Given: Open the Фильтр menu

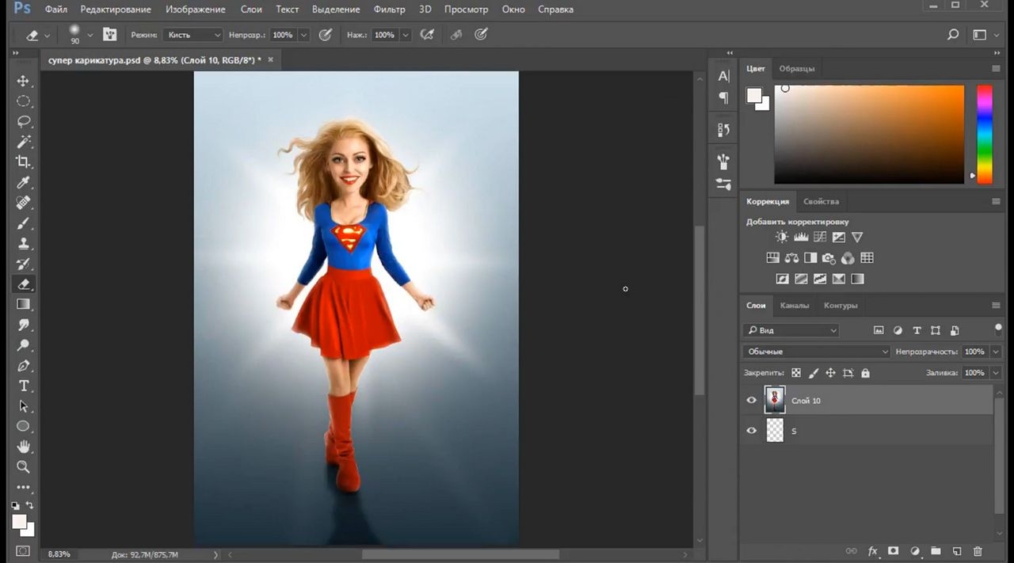Looking at the screenshot, I should (x=389, y=10).
